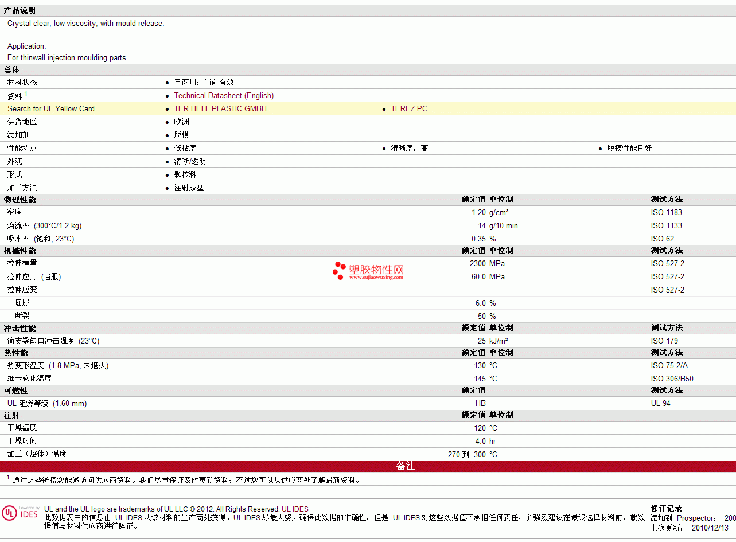Click the UL 94 test method
Viewport: 736px width, 542px height.
click(x=661, y=404)
